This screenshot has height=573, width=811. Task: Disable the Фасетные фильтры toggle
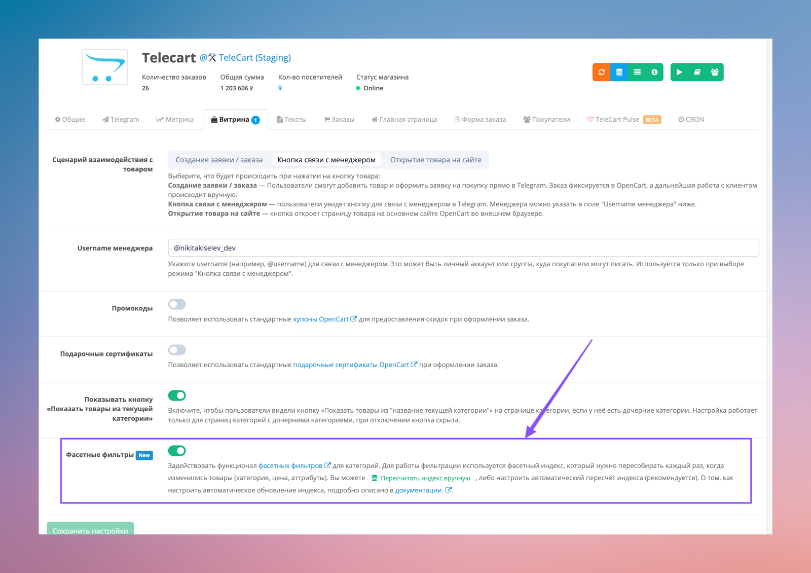[177, 451]
